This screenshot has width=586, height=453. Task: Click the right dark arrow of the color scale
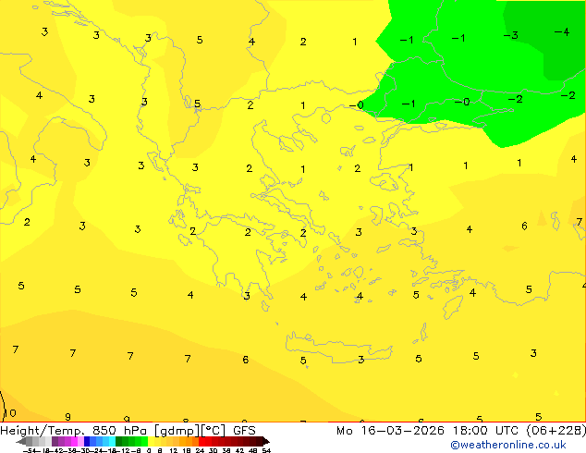[266, 442]
